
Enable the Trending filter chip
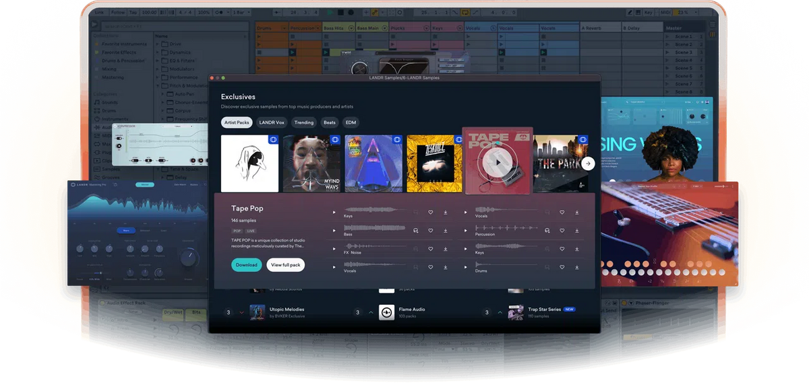click(x=303, y=123)
